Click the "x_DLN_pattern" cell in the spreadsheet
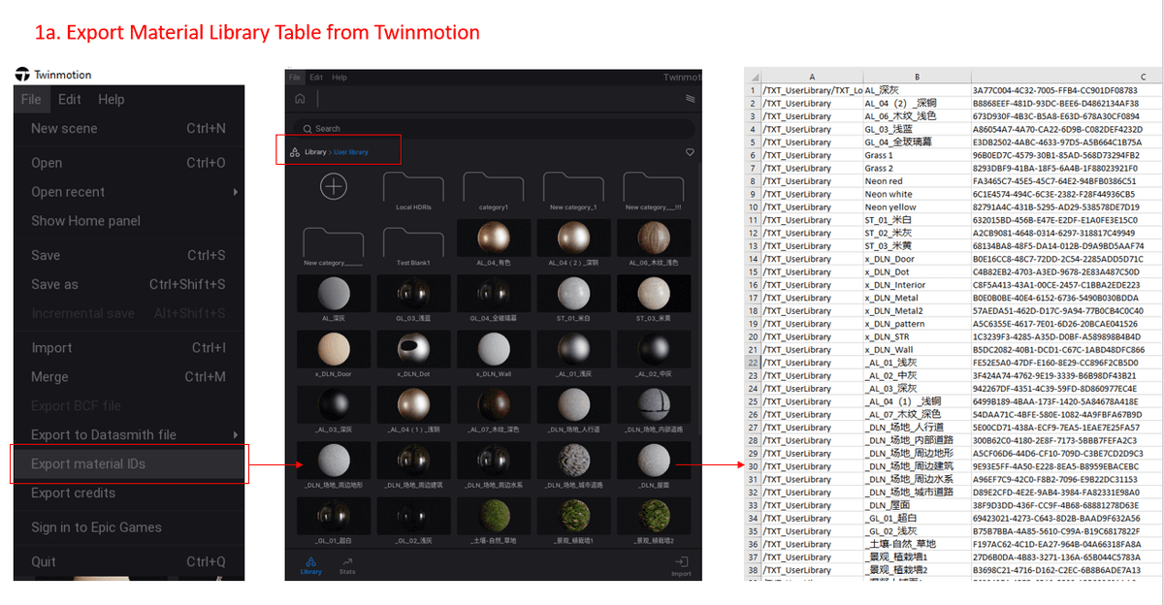 pyautogui.click(x=917, y=324)
